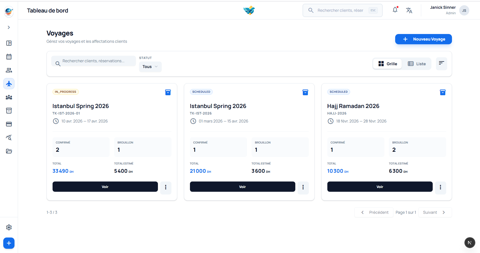Open the Janick Sinner user avatar
This screenshot has height=253, width=480.
[464, 10]
